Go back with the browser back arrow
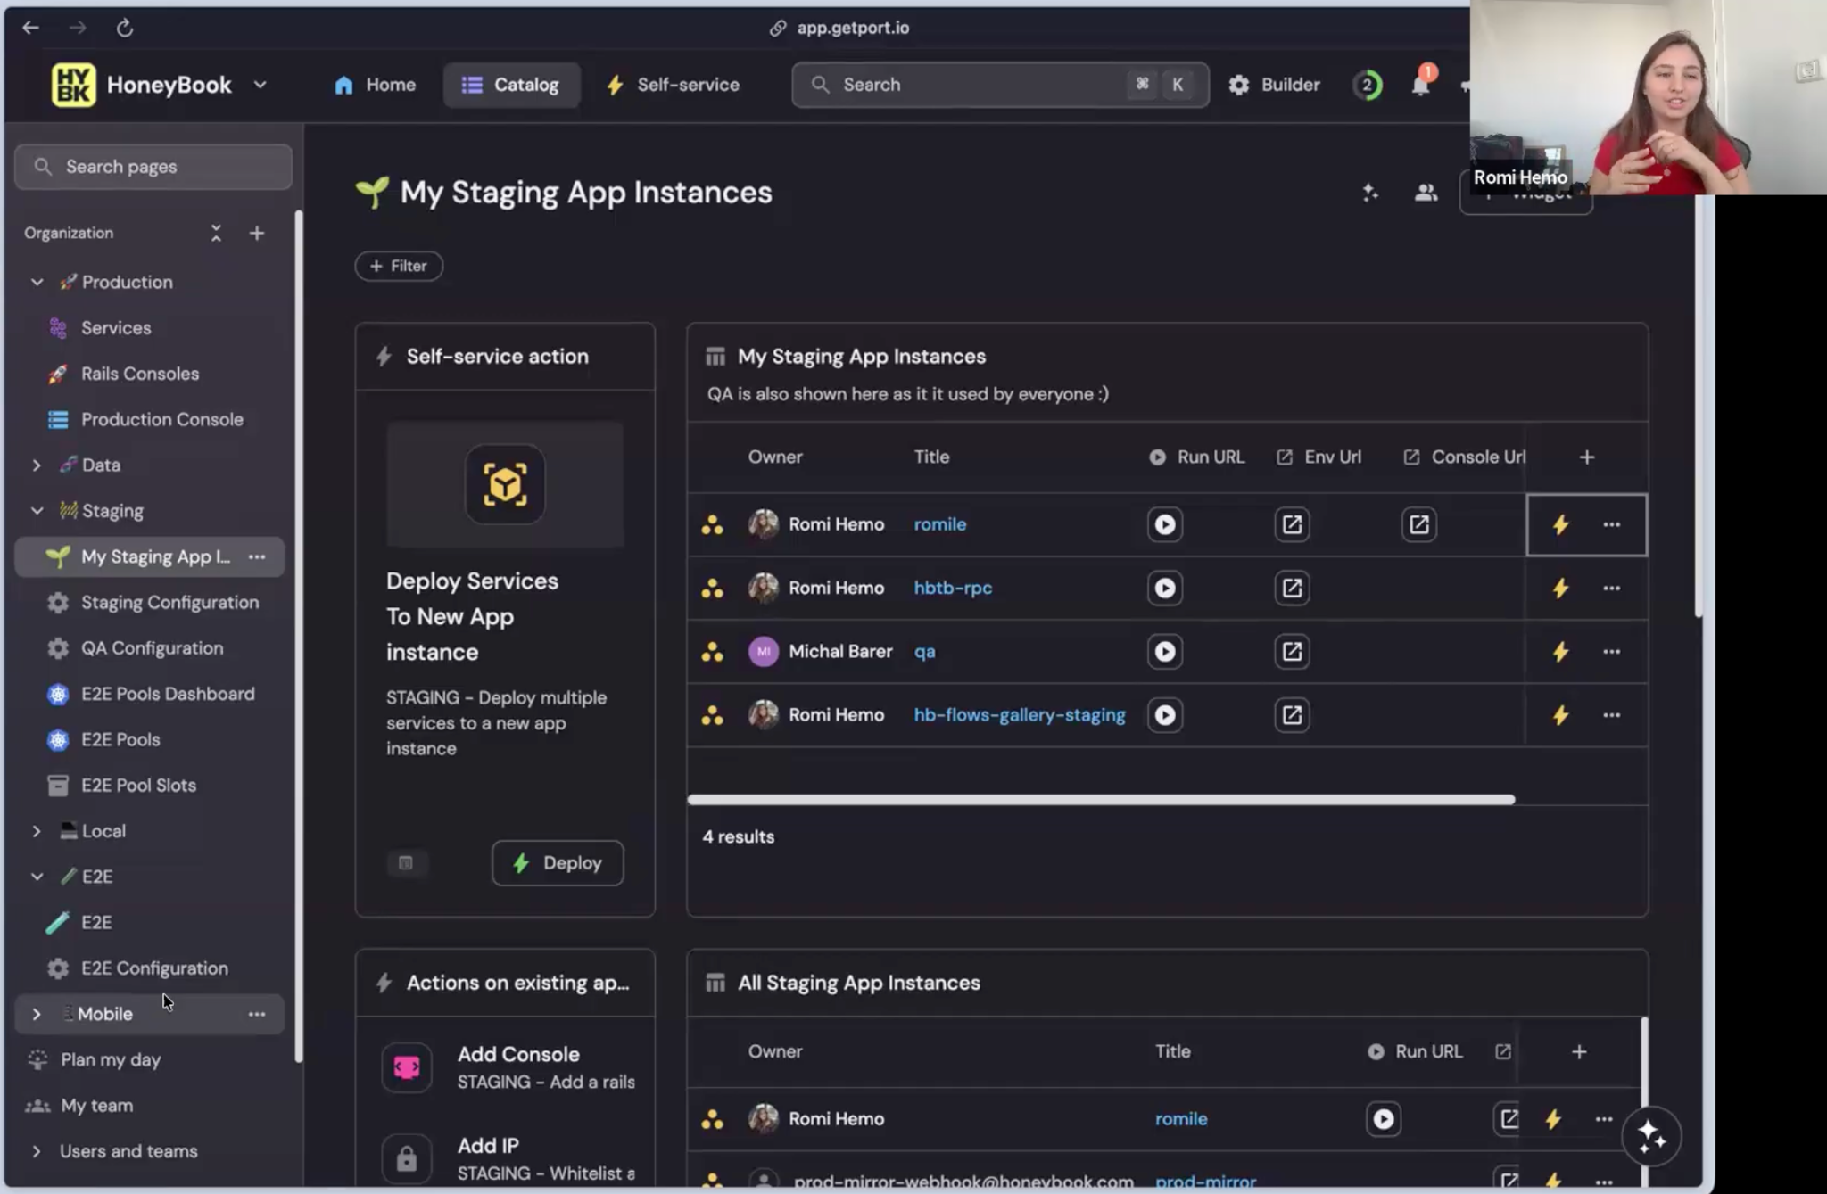Viewport: 1827px width, 1194px height. tap(30, 28)
